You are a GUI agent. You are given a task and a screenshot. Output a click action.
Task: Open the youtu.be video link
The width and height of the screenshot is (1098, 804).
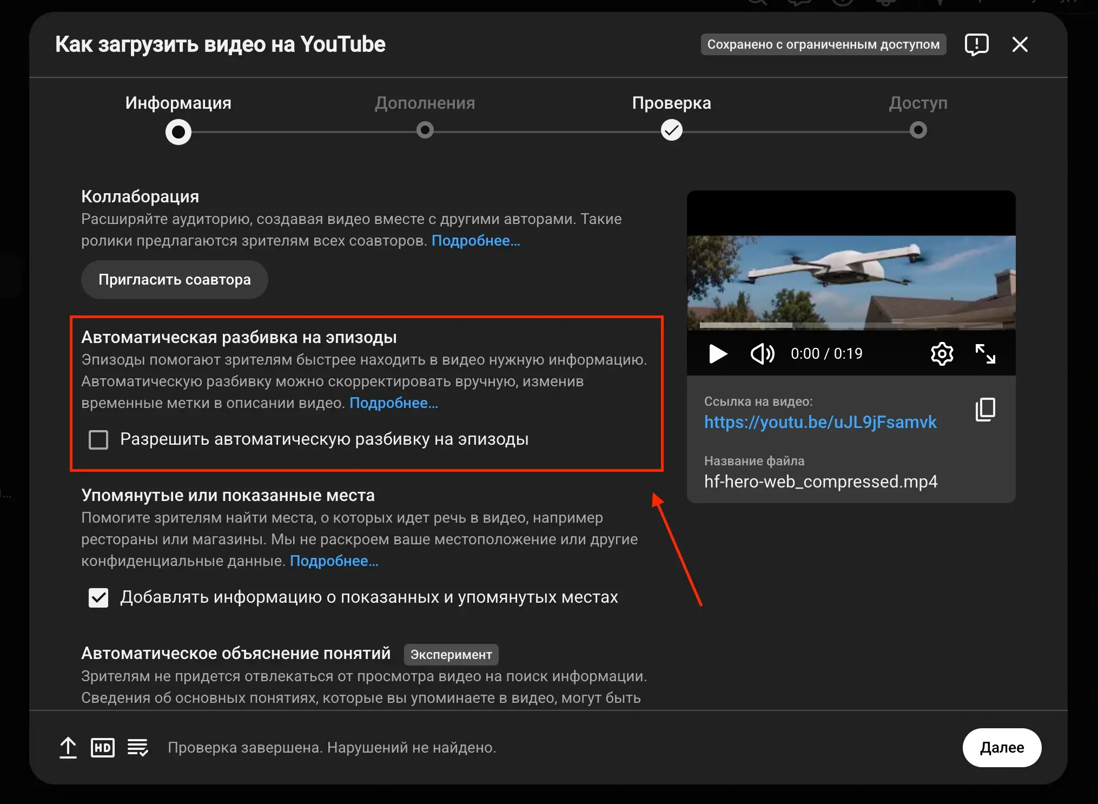click(821, 422)
